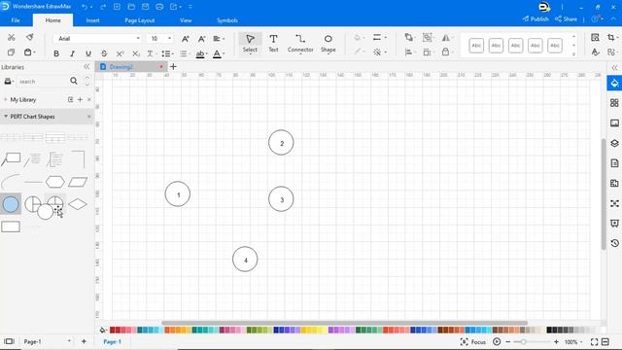This screenshot has width=622, height=350.
Task: Click the Format Painter icon
Action: [x=30, y=37]
